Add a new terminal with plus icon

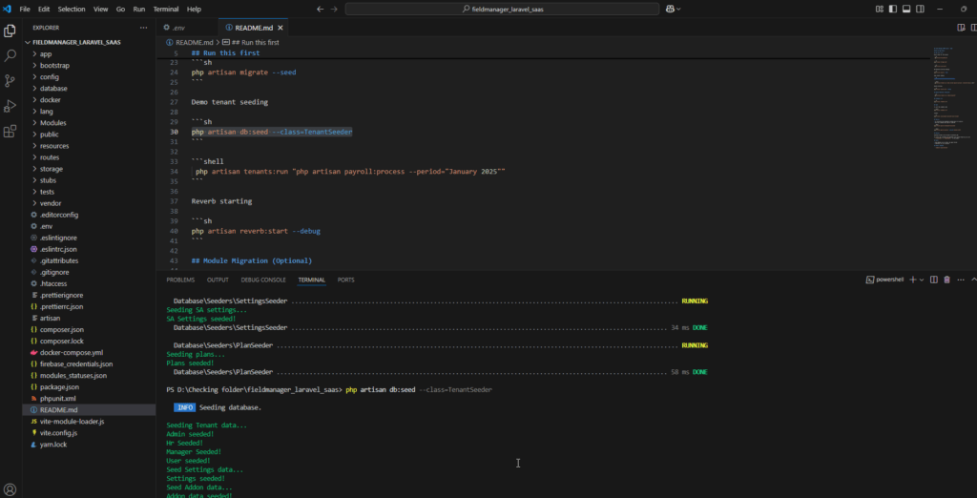pos(913,280)
